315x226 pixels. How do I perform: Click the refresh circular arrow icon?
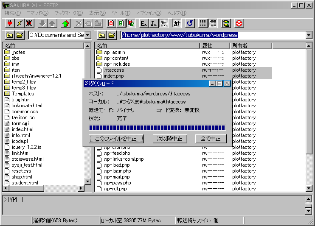pyautogui.click(x=190, y=23)
